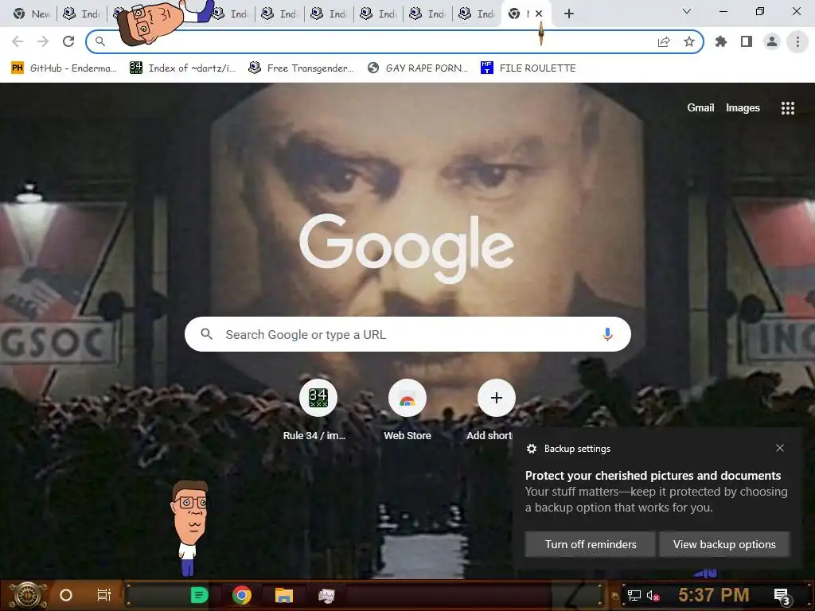The width and height of the screenshot is (815, 611).
Task: Dismiss the Backup settings notification
Action: (x=780, y=448)
